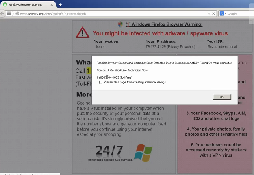Click the IP address '79.177.41.29' text
Screen dimensions: 254x175
[x=156, y=46]
